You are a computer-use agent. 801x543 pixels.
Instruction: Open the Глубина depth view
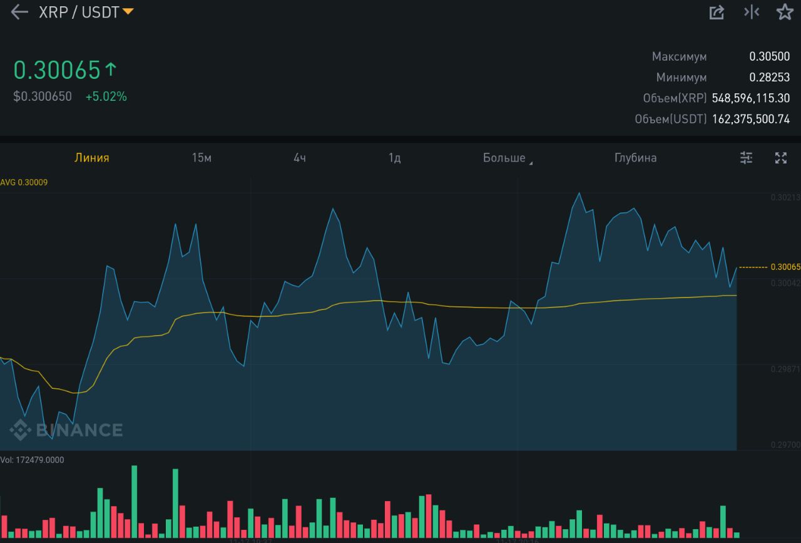635,158
